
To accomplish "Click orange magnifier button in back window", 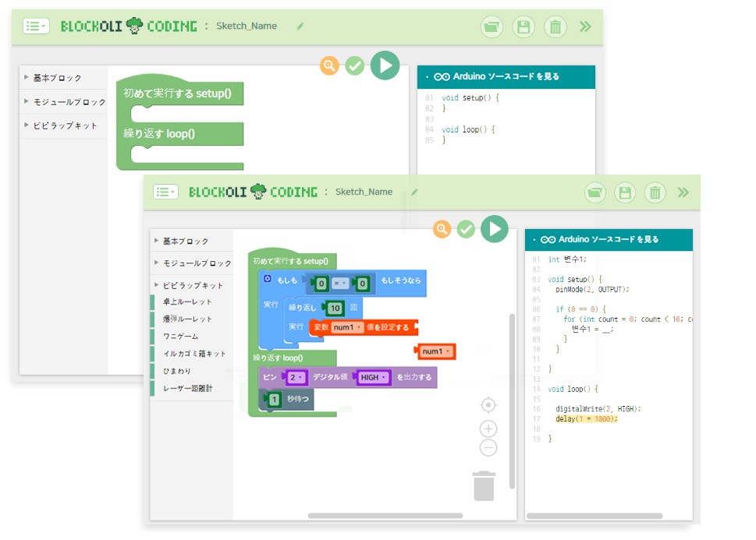I will pyautogui.click(x=329, y=65).
